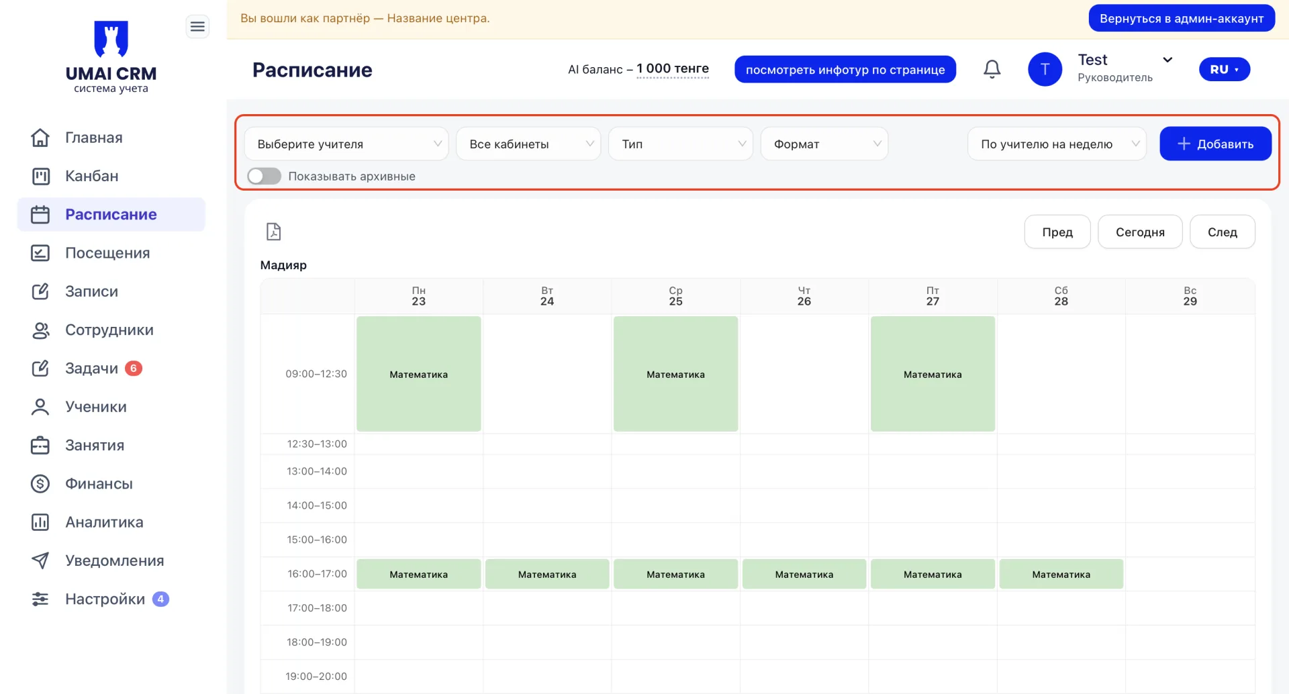1289x694 pixels.
Task: Export schedule with PDF file icon
Action: tap(273, 232)
